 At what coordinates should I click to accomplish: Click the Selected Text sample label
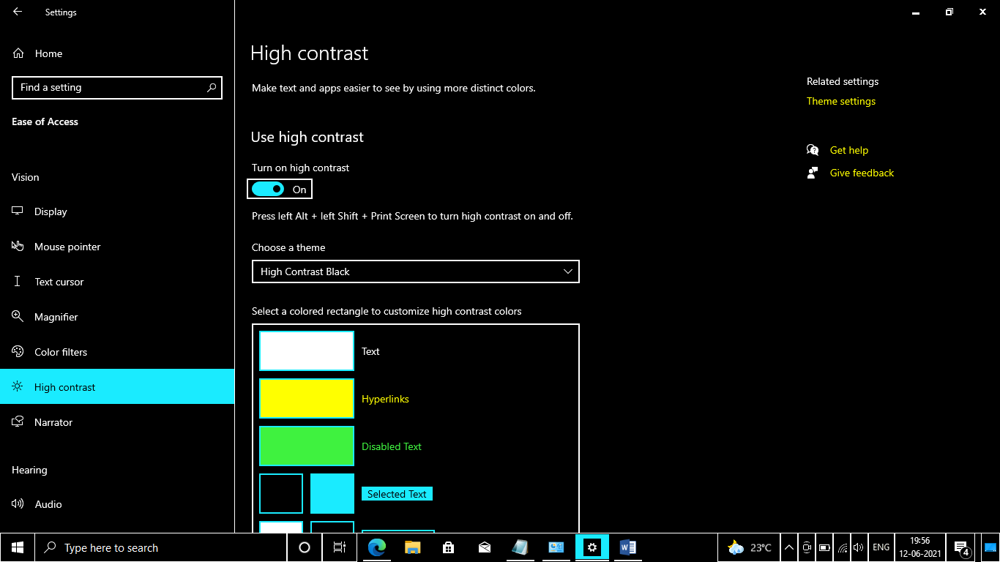[x=397, y=494]
